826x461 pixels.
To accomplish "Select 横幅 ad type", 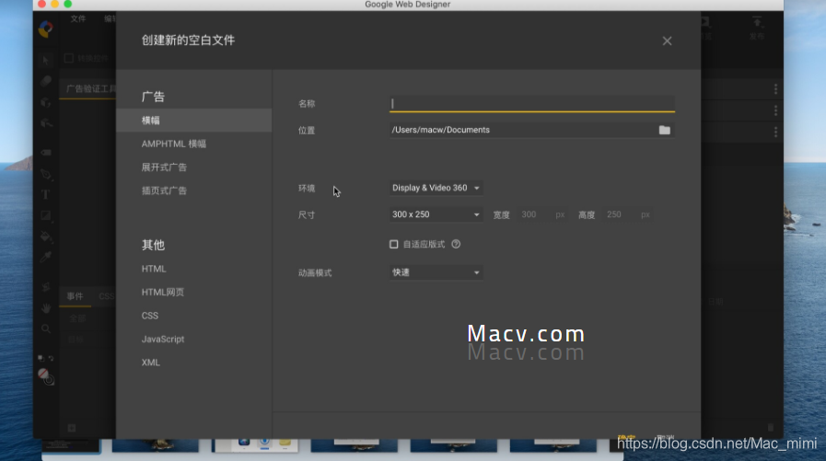I will coord(194,121).
